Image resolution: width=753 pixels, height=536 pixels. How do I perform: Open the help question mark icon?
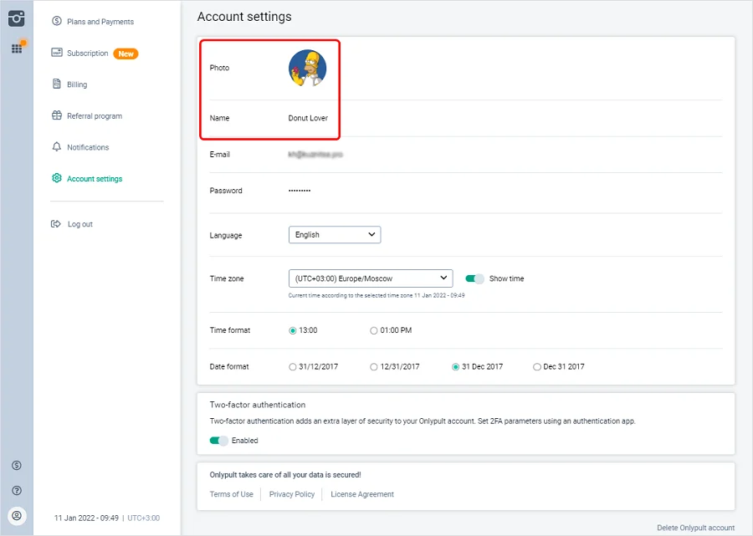pyautogui.click(x=16, y=490)
